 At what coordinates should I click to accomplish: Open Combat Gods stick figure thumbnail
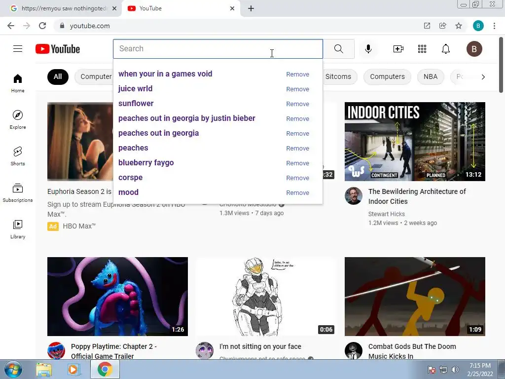coord(415,297)
